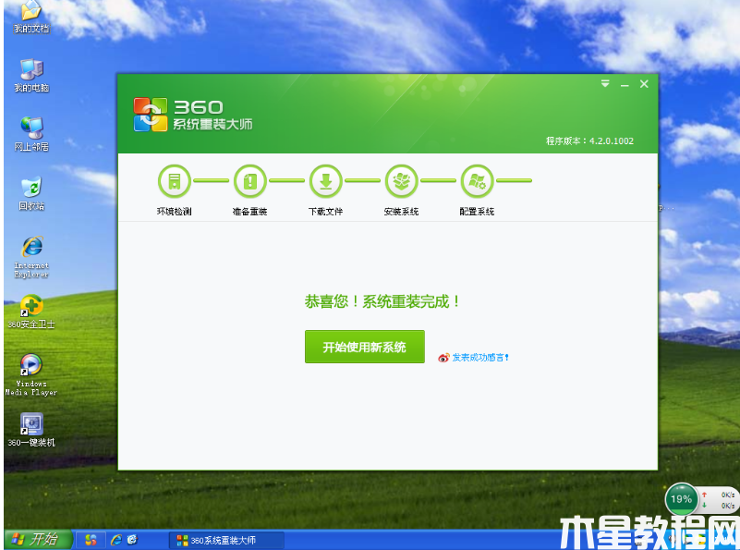Click the 环境检测 step icon
The image size is (740, 550).
175,181
